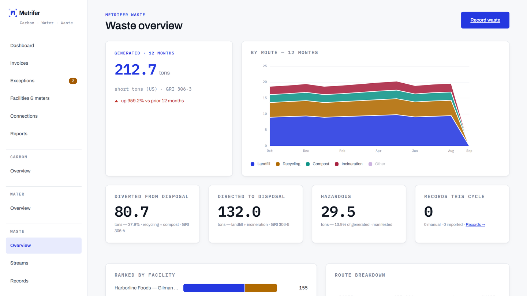
Task: Toggle the Recycling legend swatch
Action: click(278, 164)
